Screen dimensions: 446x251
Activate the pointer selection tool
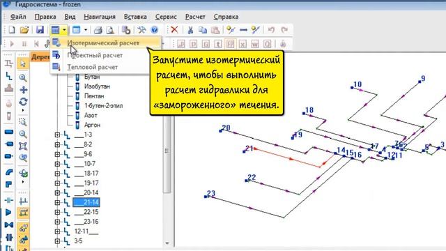click(x=23, y=63)
